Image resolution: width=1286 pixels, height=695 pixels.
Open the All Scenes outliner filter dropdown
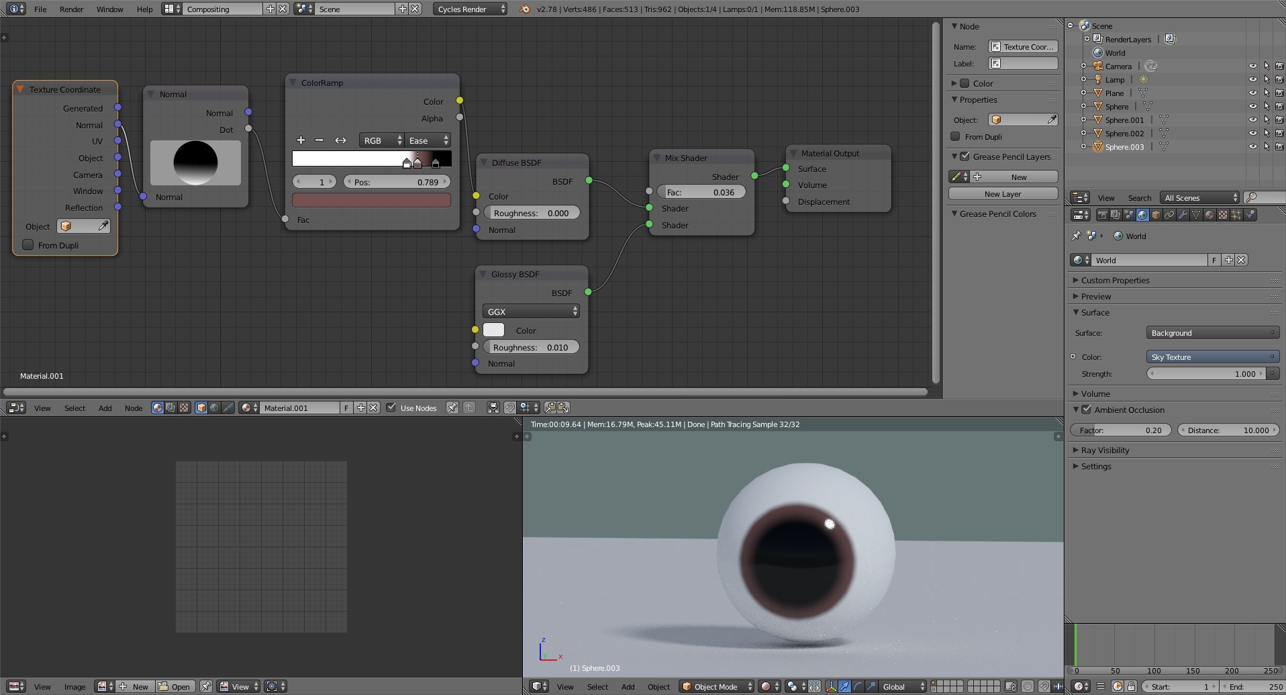1200,197
